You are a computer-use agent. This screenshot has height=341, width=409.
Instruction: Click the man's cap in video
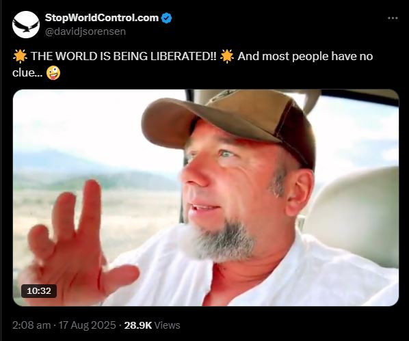click(x=230, y=125)
